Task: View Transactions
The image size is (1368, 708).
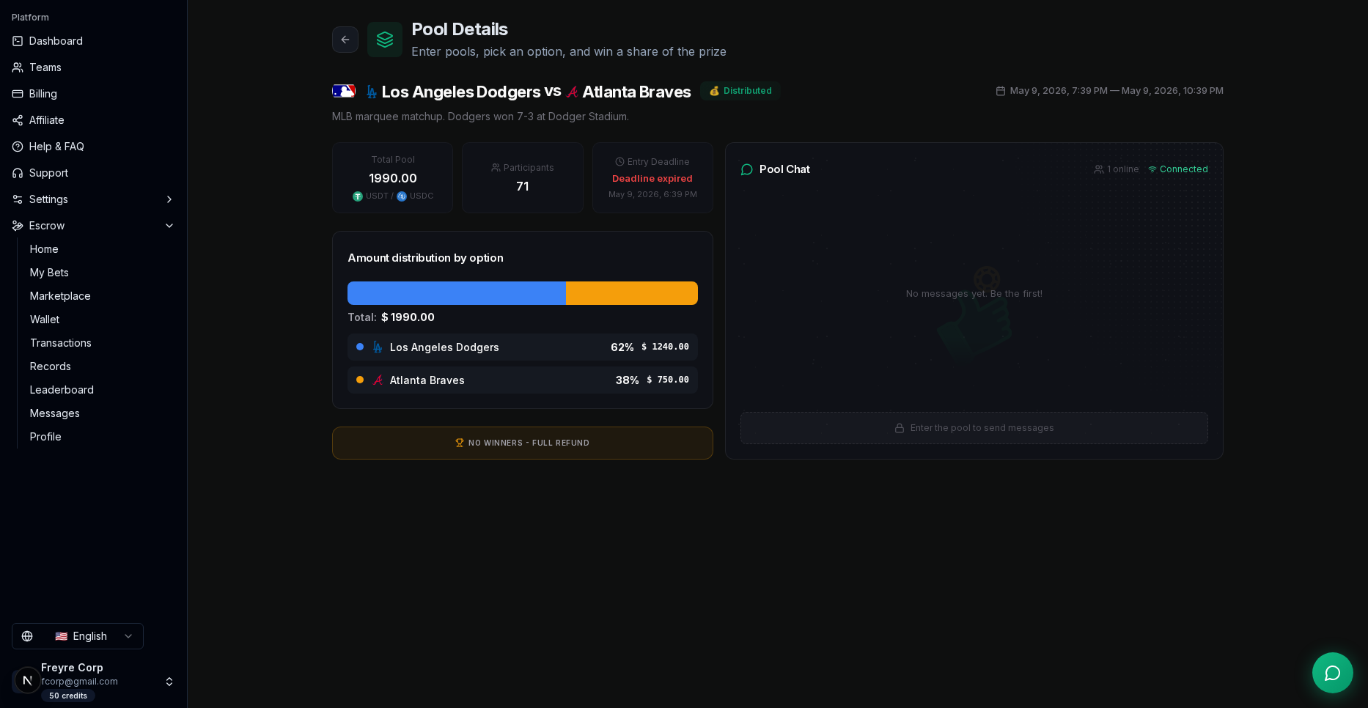Action: (x=101, y=343)
